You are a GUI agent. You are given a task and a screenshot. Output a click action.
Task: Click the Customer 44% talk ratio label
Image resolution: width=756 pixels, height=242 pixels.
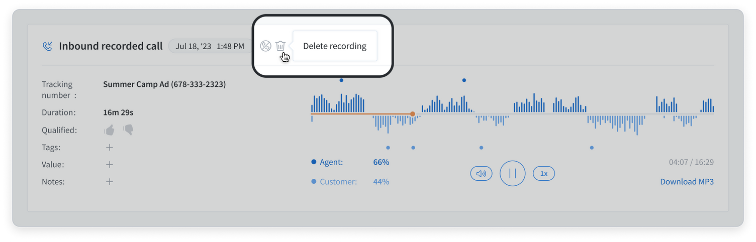pos(350,182)
